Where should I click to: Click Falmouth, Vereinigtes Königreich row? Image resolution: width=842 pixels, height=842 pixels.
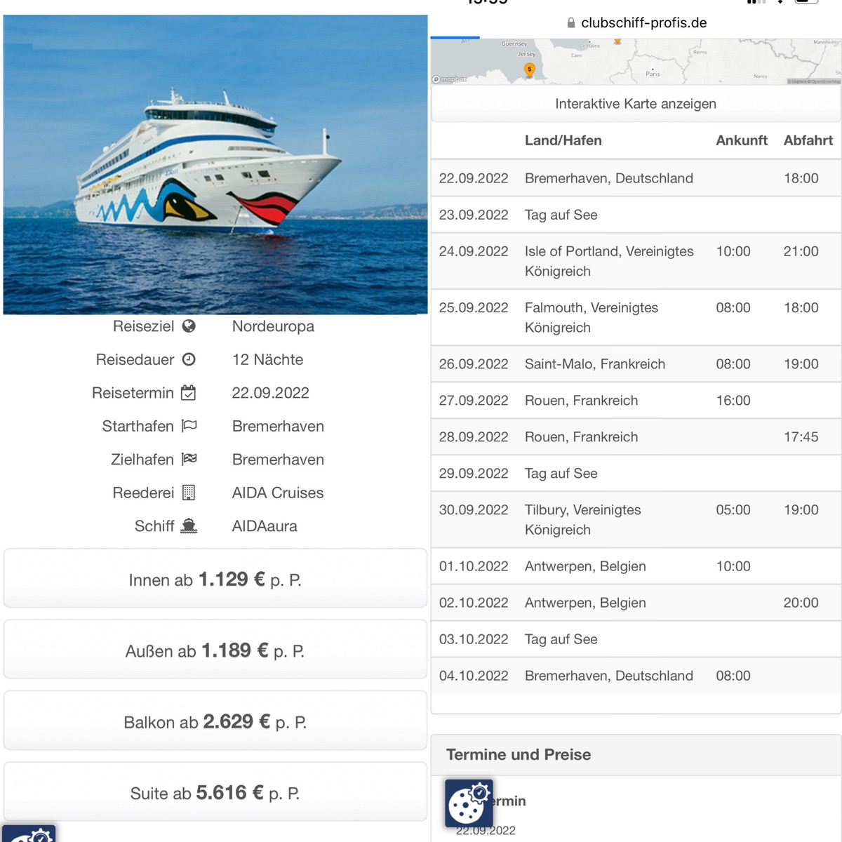636,317
